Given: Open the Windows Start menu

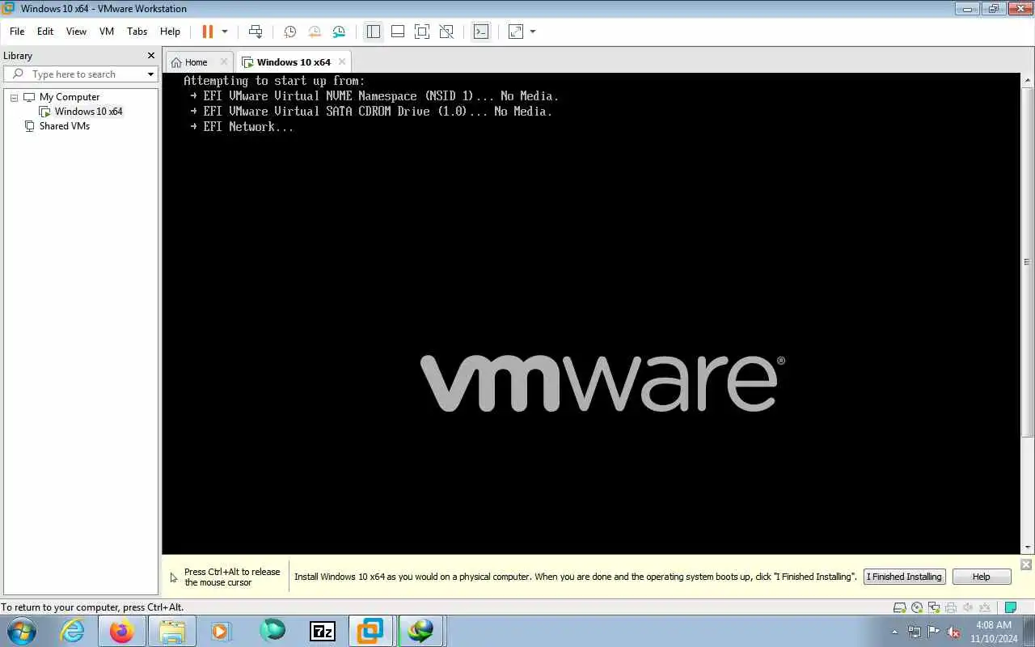Looking at the screenshot, I should [x=21, y=631].
